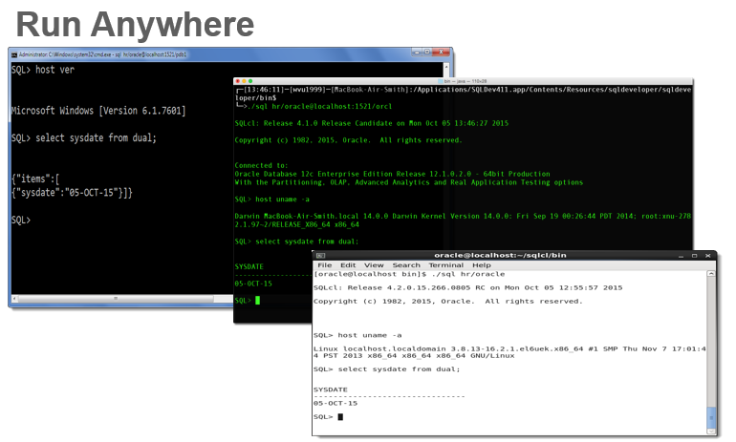Click the Linux terminal vertical scrollbar thumb
736x442 pixels.
[711, 417]
